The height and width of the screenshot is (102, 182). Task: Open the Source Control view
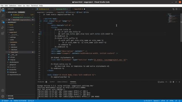click(3, 22)
